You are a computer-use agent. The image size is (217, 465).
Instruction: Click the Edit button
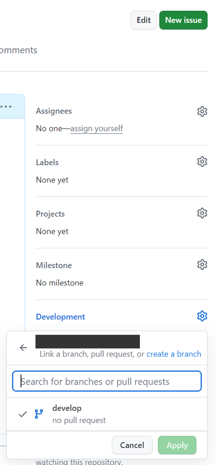click(144, 20)
